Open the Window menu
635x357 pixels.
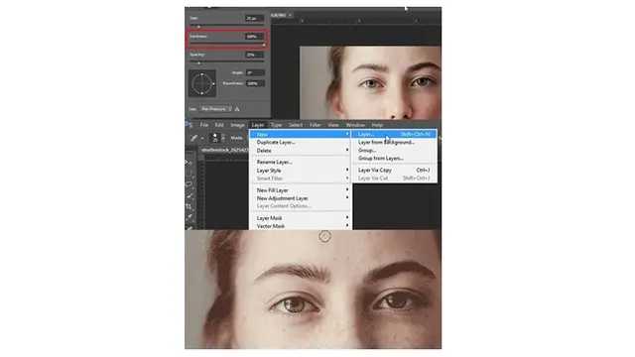[355, 125]
